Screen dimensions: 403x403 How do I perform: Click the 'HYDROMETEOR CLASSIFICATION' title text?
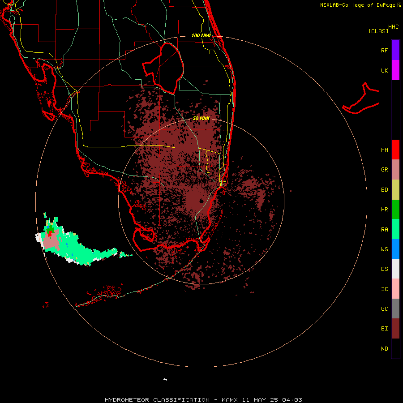(157, 400)
